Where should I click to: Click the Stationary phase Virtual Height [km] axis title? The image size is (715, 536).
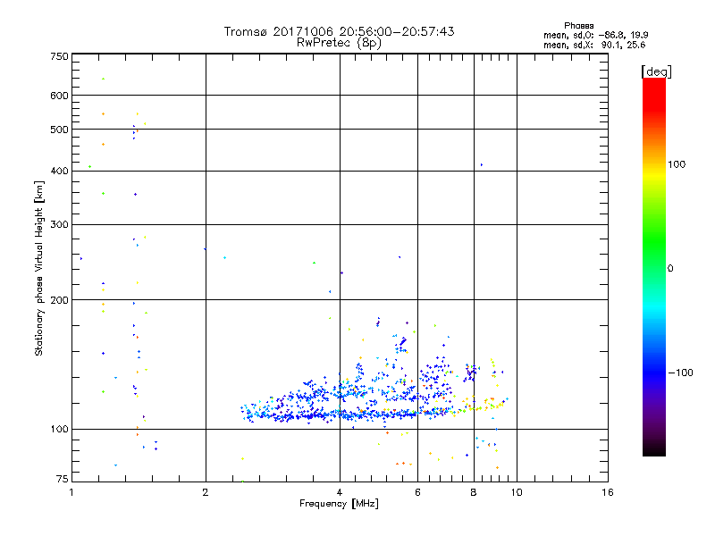38,269
